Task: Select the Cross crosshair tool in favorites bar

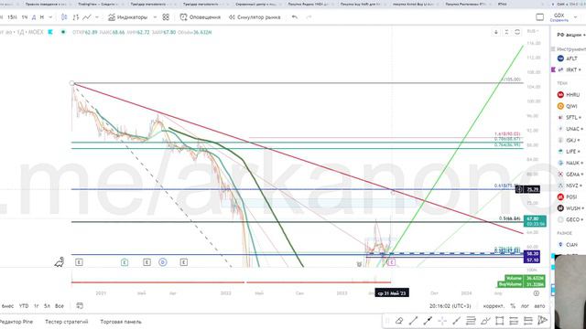Action: pos(442,321)
